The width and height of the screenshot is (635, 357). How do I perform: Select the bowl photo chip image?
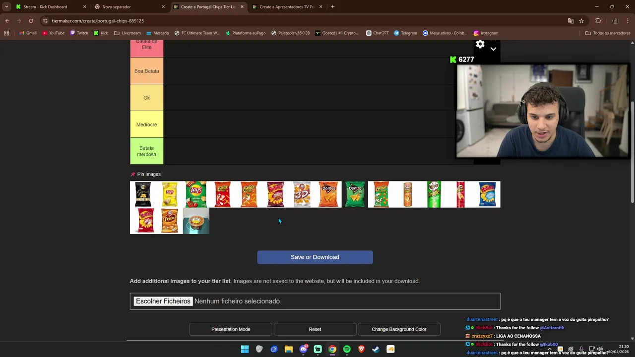[x=196, y=221]
